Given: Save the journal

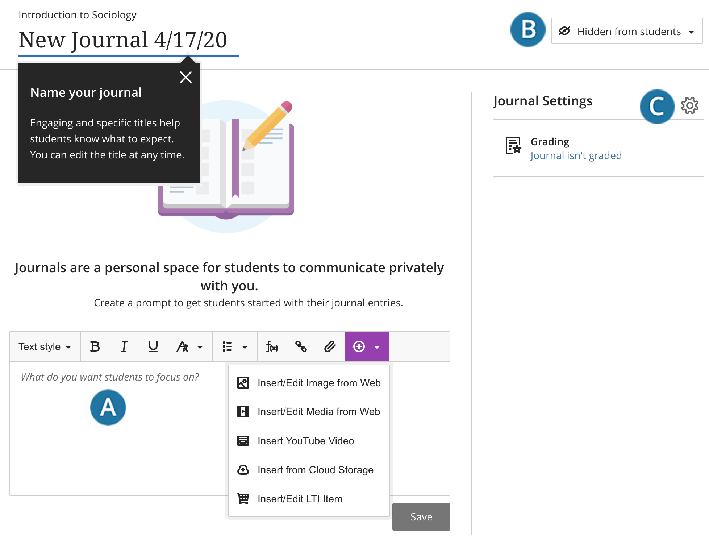Looking at the screenshot, I should pyautogui.click(x=421, y=517).
